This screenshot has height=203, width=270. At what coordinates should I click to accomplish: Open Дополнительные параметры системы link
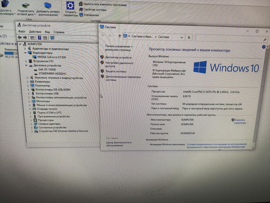123,78
